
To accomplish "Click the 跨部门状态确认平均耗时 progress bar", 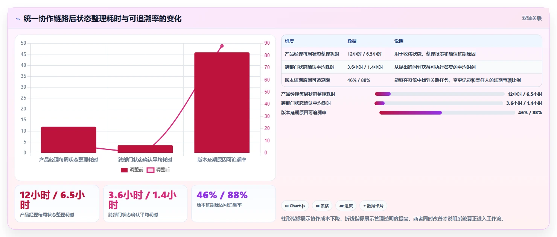I will tap(439, 103).
